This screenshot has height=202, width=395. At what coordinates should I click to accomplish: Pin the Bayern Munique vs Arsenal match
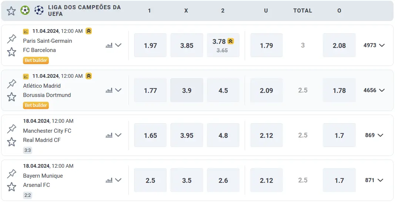12,174
